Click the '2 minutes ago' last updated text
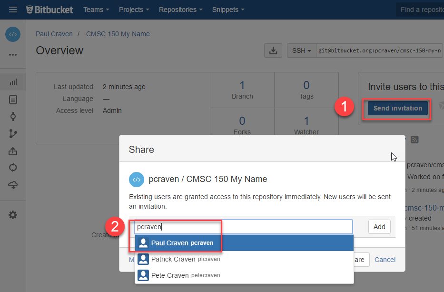 tap(124, 87)
